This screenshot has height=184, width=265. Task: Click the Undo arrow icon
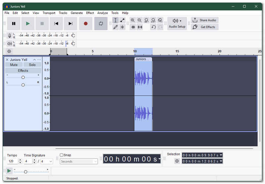click(153, 27)
